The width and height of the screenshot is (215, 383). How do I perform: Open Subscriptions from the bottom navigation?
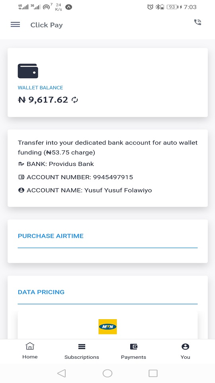click(x=82, y=351)
